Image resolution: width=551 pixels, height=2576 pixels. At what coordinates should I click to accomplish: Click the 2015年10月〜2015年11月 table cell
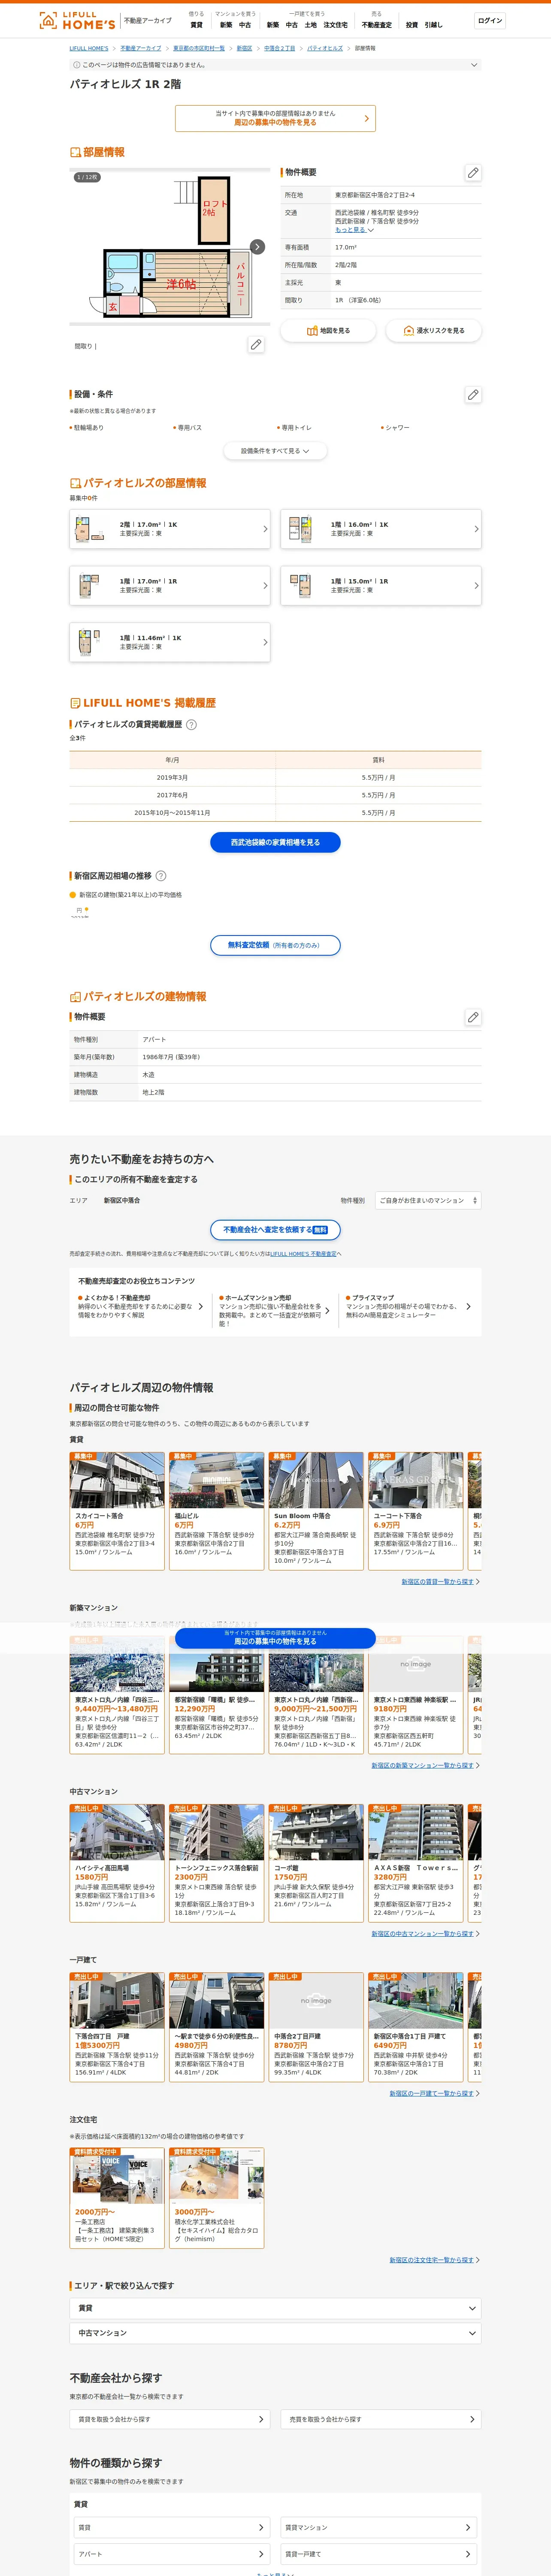172,813
